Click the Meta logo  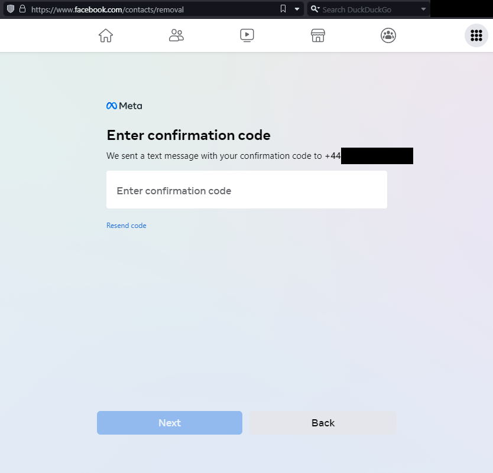tap(124, 106)
